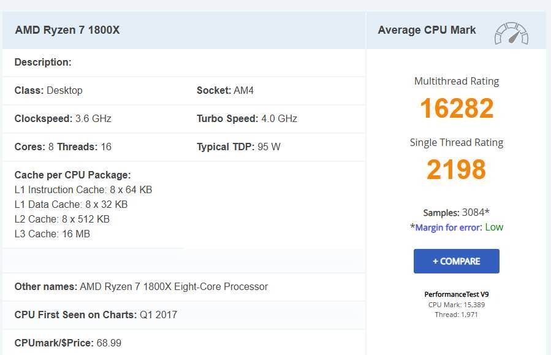
Task: Click the PerformanceTest V9 label
Action: [x=457, y=294]
